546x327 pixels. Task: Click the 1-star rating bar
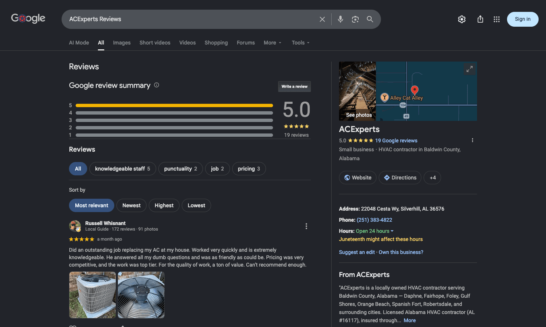click(x=174, y=135)
